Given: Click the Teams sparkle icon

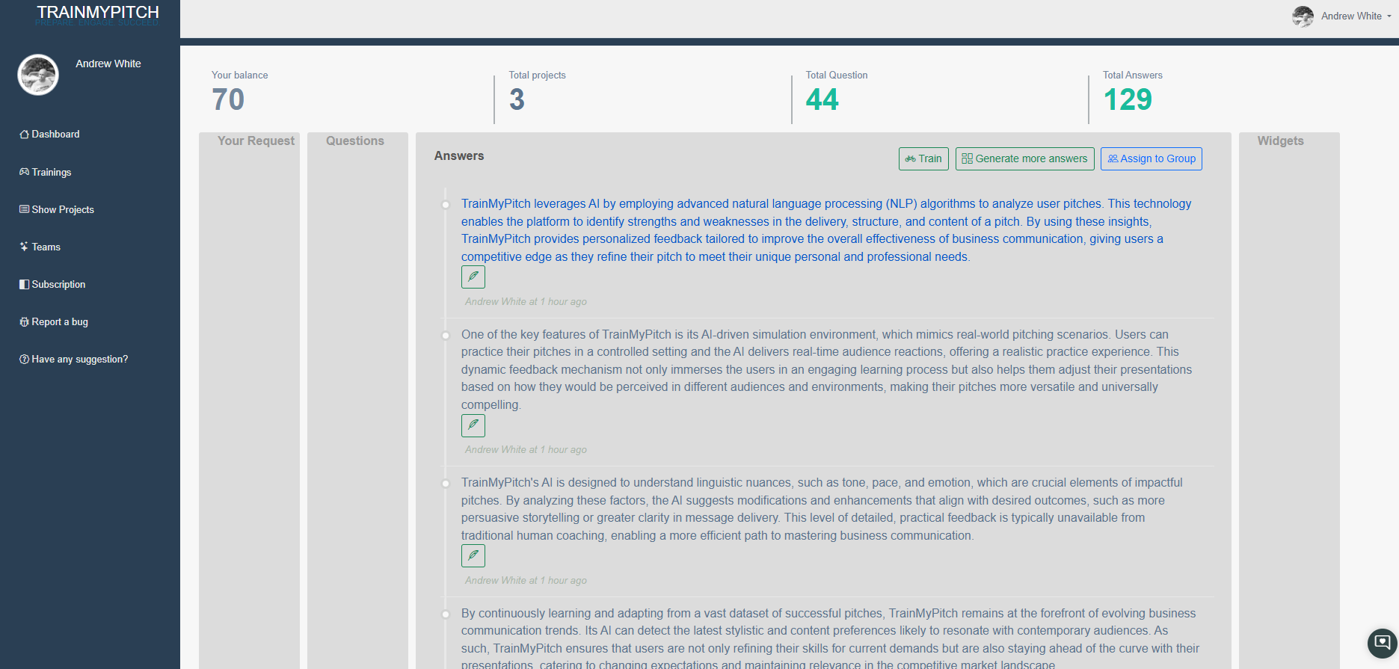Looking at the screenshot, I should click(x=24, y=247).
